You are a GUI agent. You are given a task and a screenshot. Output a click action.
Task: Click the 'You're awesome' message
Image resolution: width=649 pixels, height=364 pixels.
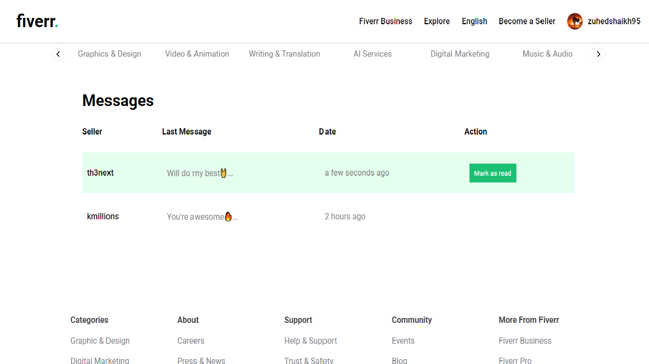[x=203, y=217]
